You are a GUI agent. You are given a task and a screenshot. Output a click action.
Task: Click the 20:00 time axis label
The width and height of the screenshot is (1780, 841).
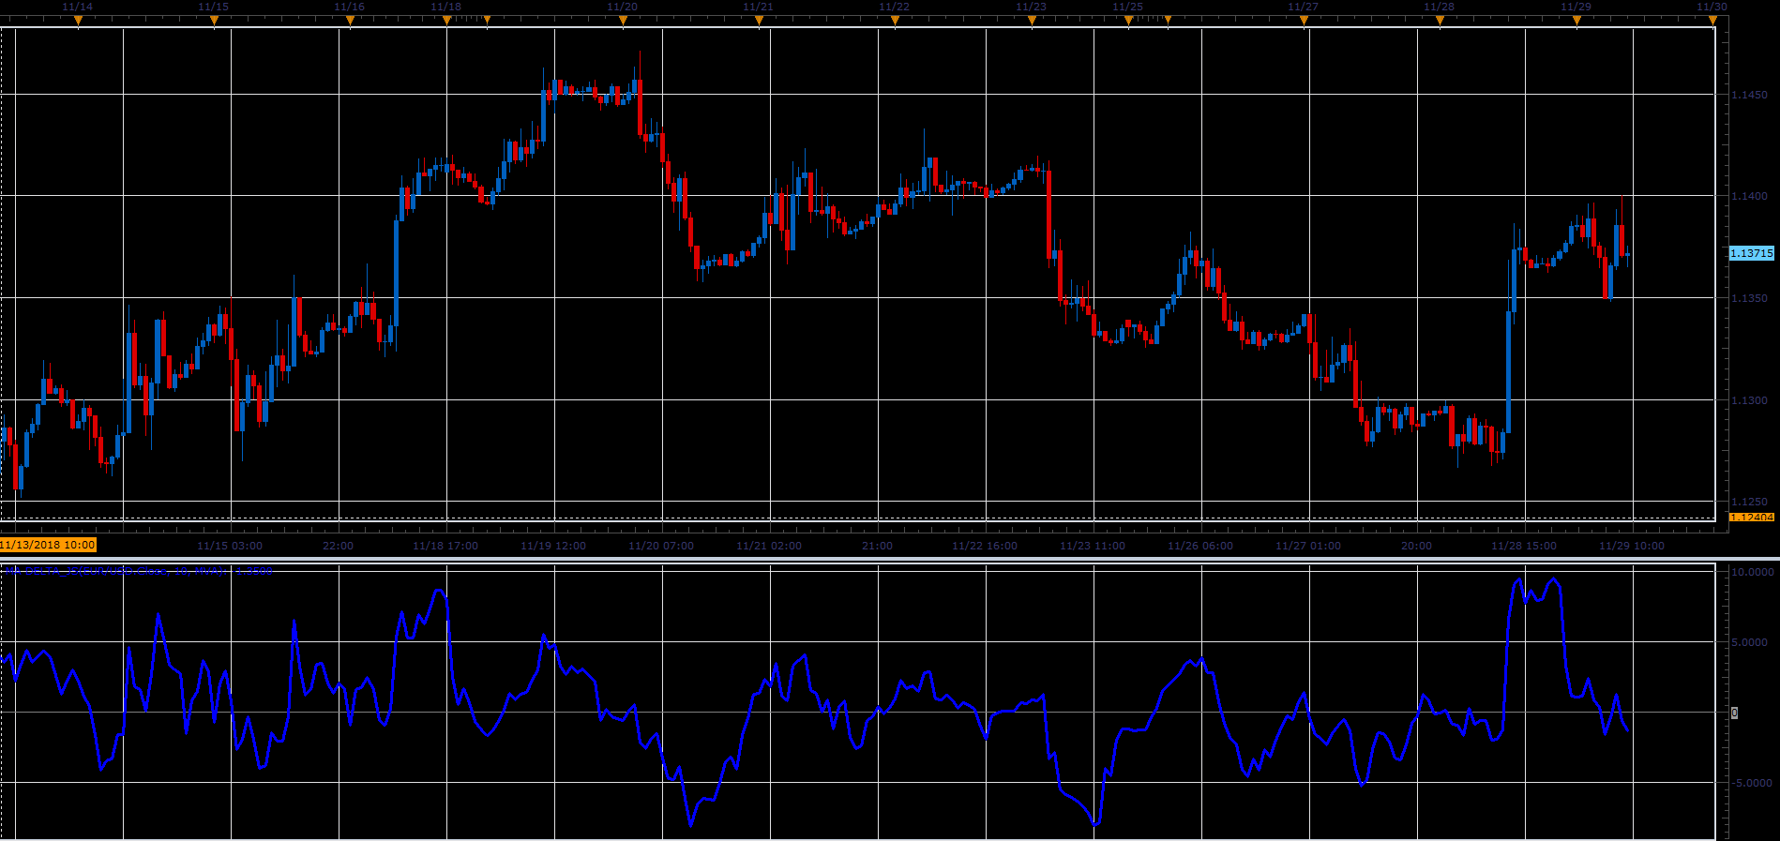(x=1417, y=546)
